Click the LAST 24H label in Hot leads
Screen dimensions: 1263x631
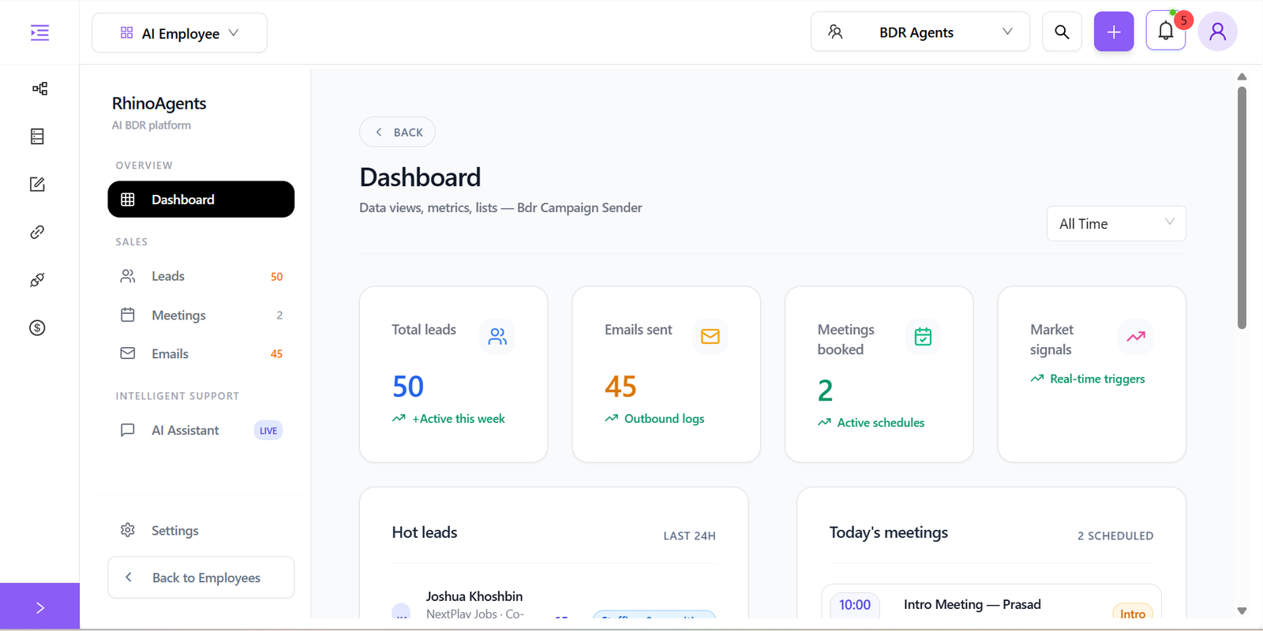pos(689,536)
